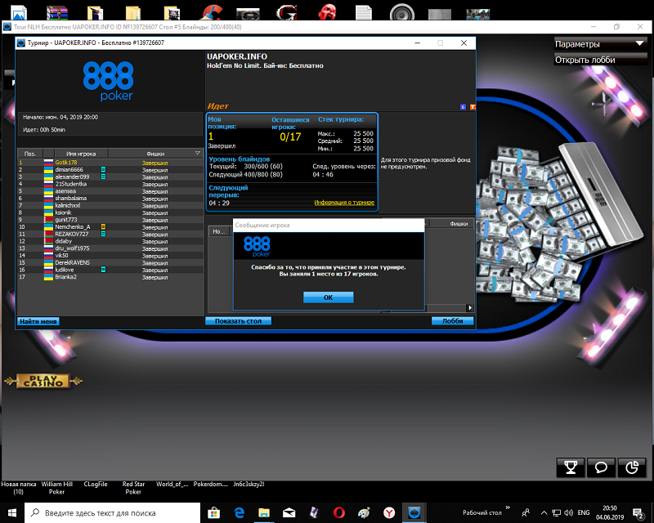Open the Windows Start menu
This screenshot has width=654, height=523.
coord(12,512)
